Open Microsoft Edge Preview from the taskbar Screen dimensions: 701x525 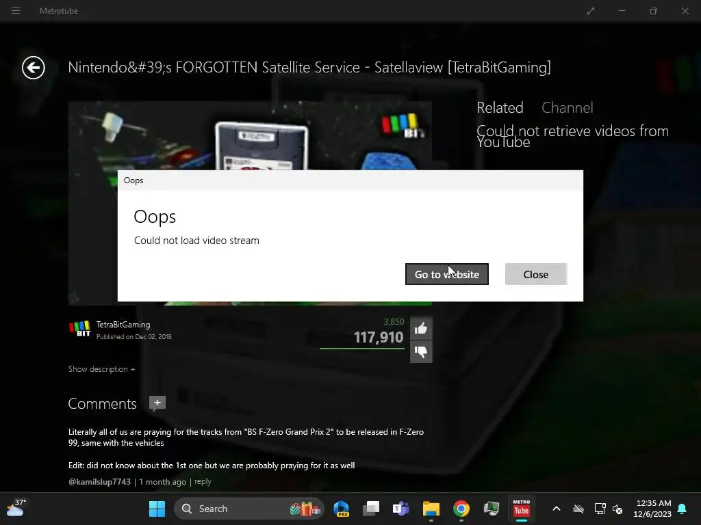(x=342, y=509)
